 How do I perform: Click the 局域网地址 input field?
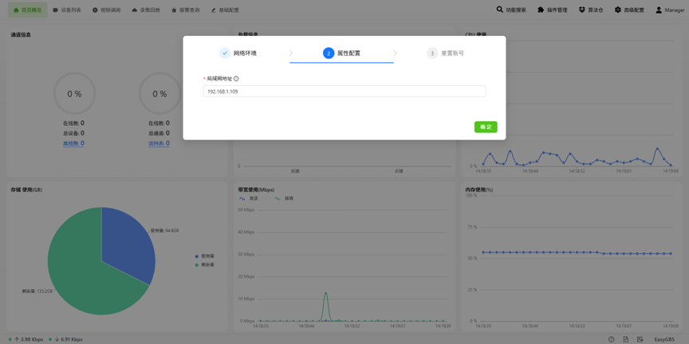(344, 92)
